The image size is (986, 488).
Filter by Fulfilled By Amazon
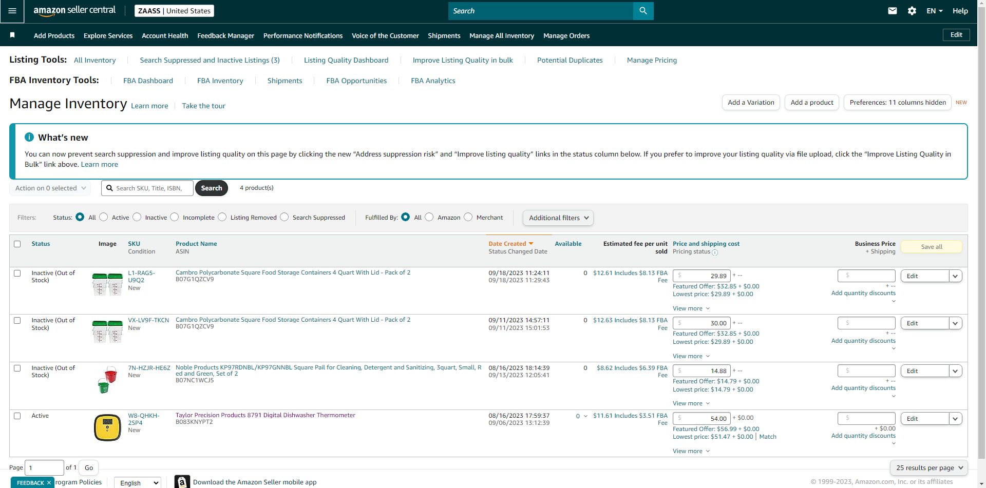429,217
